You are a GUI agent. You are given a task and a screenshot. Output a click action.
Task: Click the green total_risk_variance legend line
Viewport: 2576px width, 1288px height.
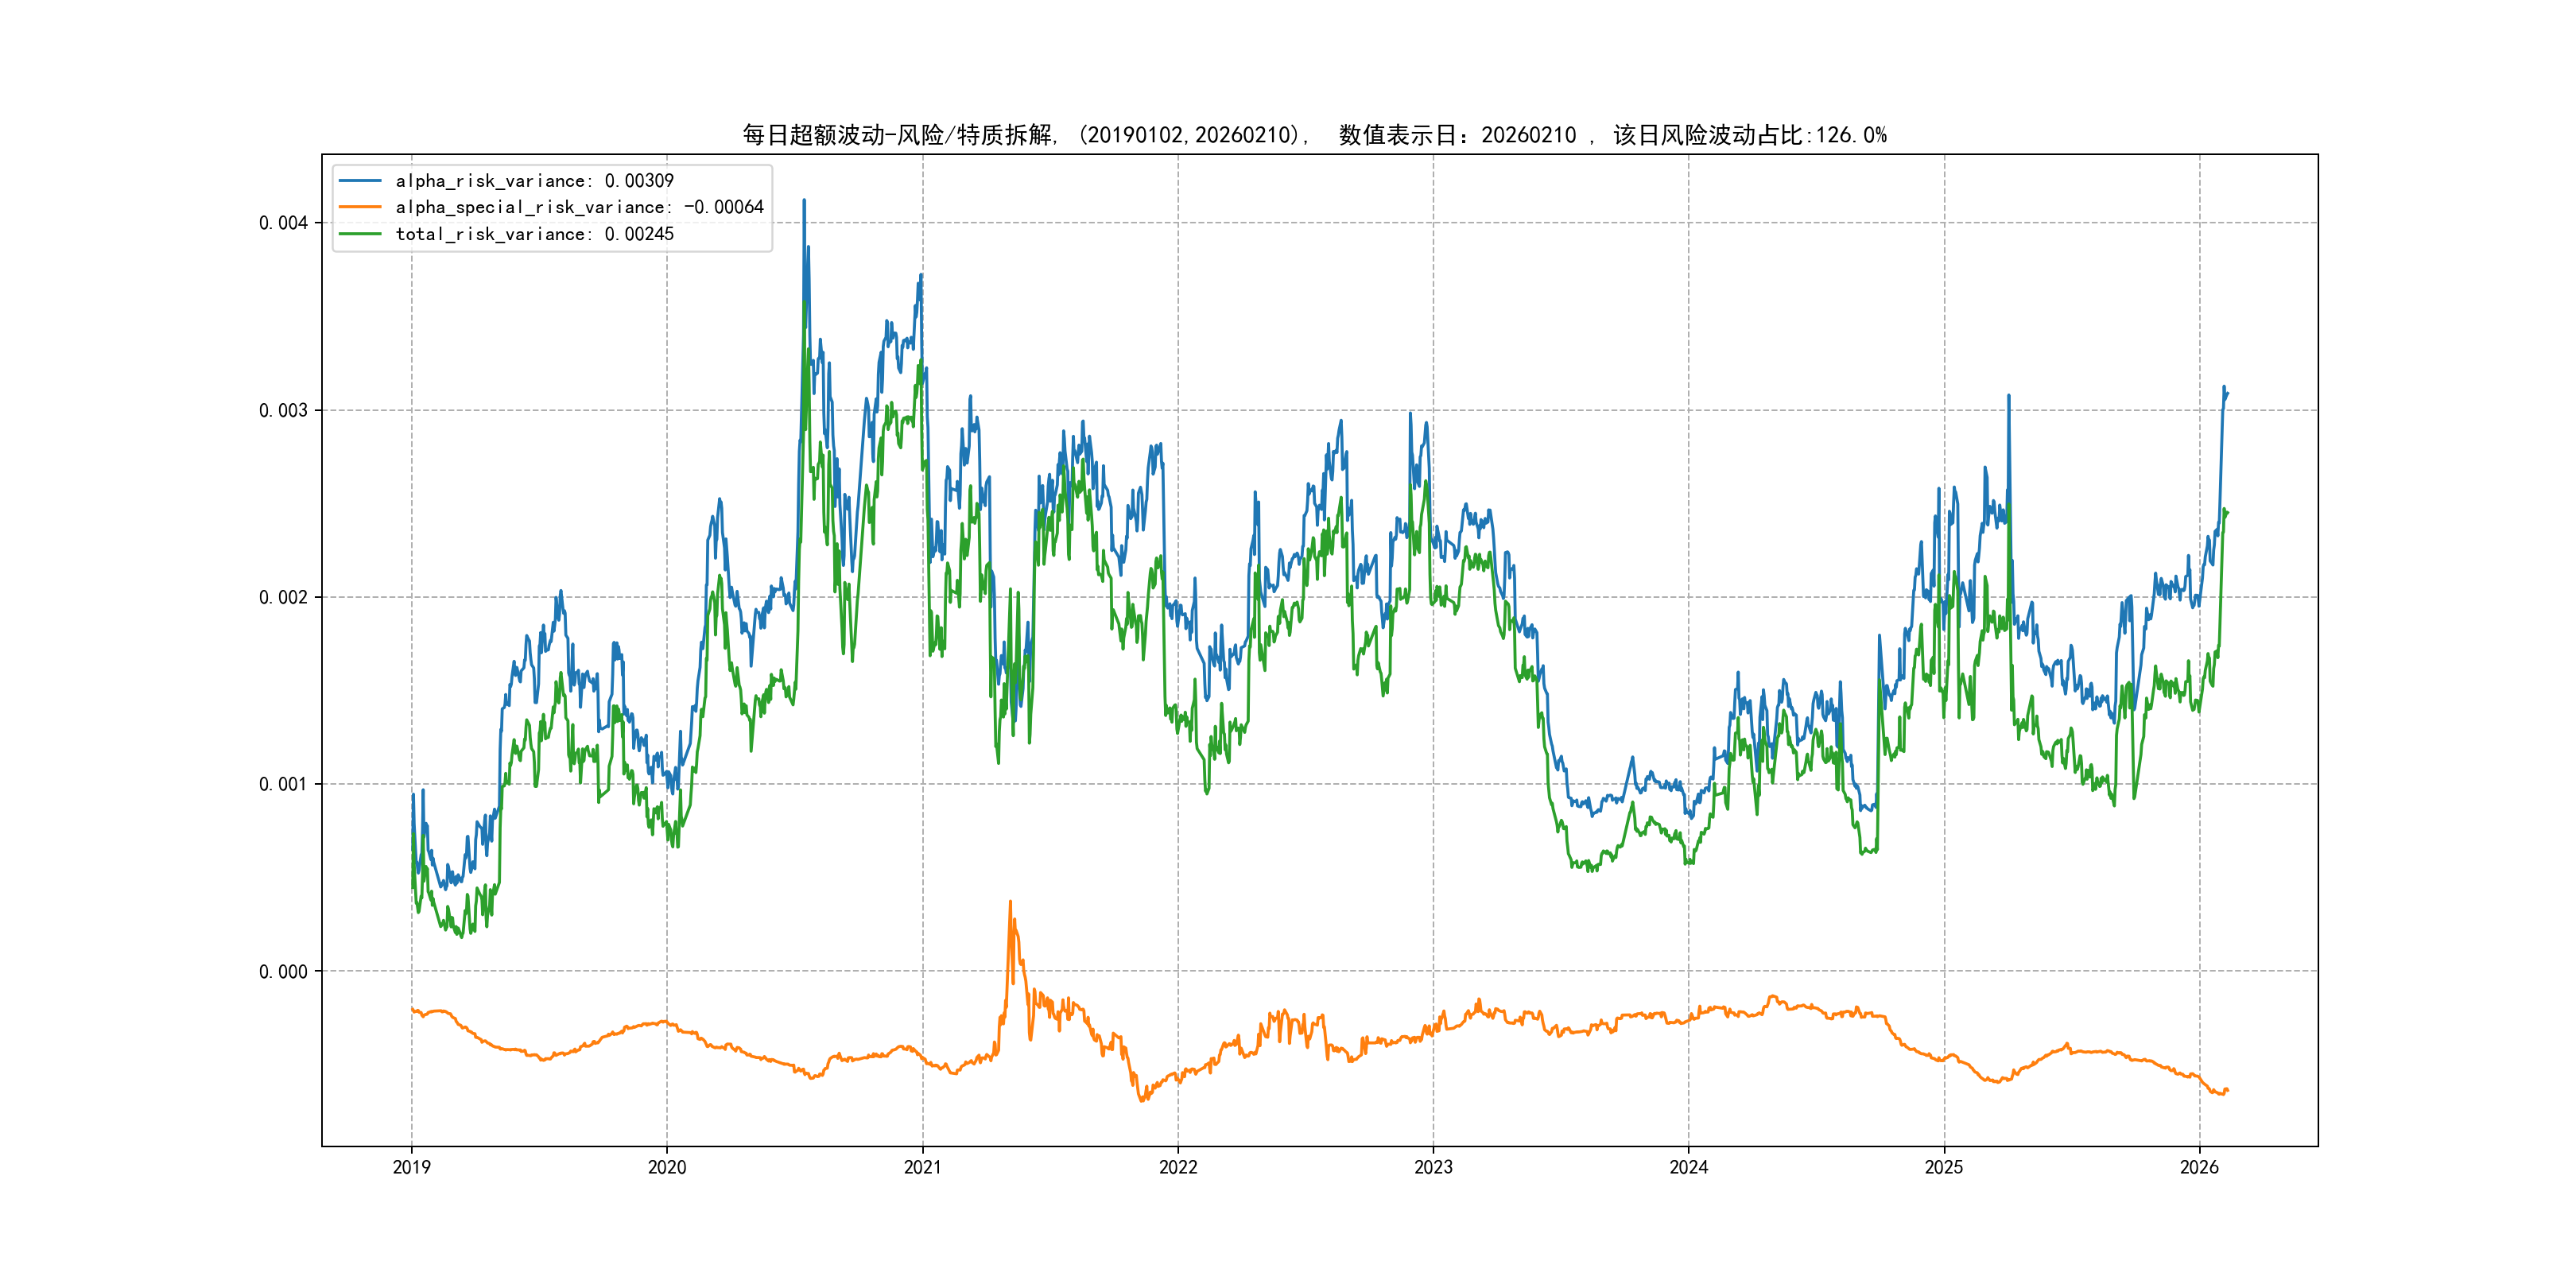(x=360, y=234)
